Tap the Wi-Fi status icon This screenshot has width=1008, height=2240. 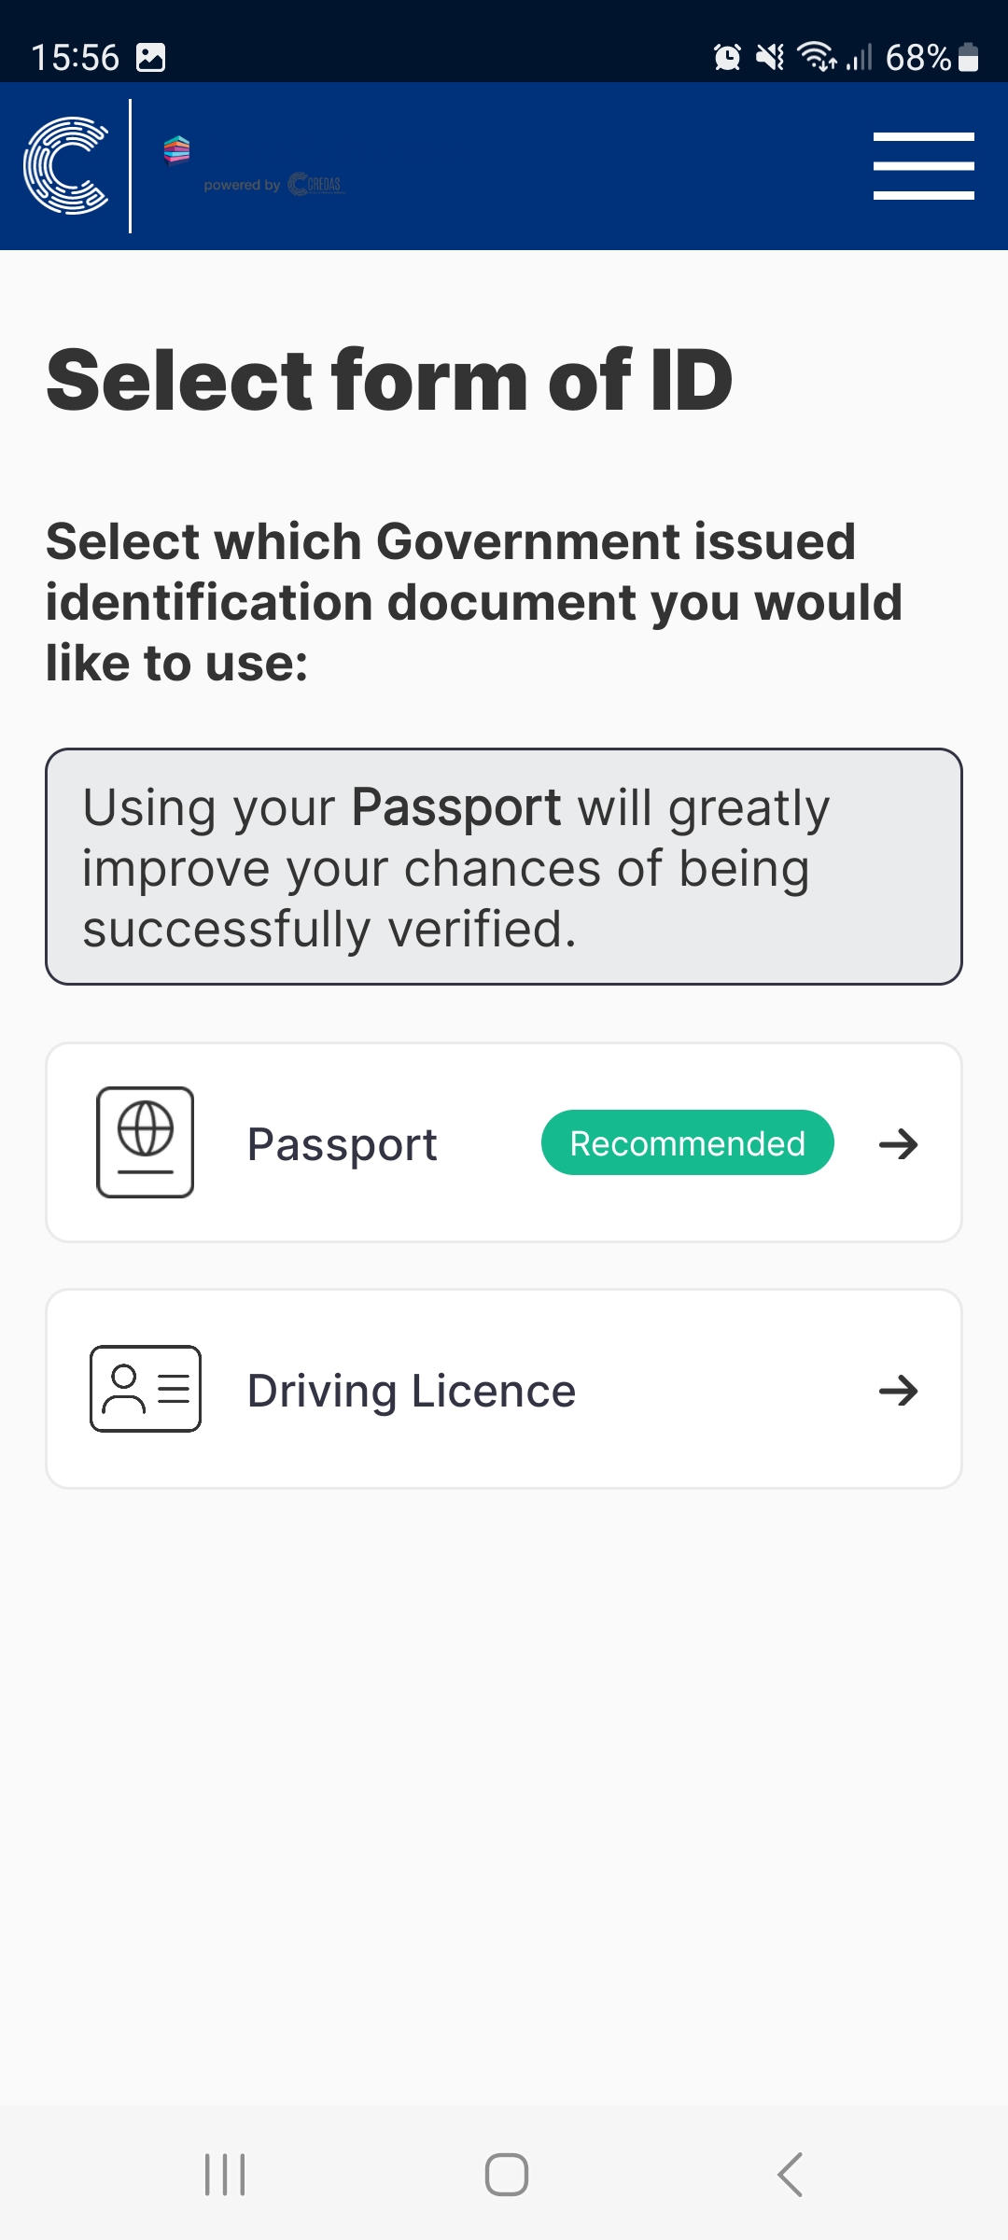(818, 57)
